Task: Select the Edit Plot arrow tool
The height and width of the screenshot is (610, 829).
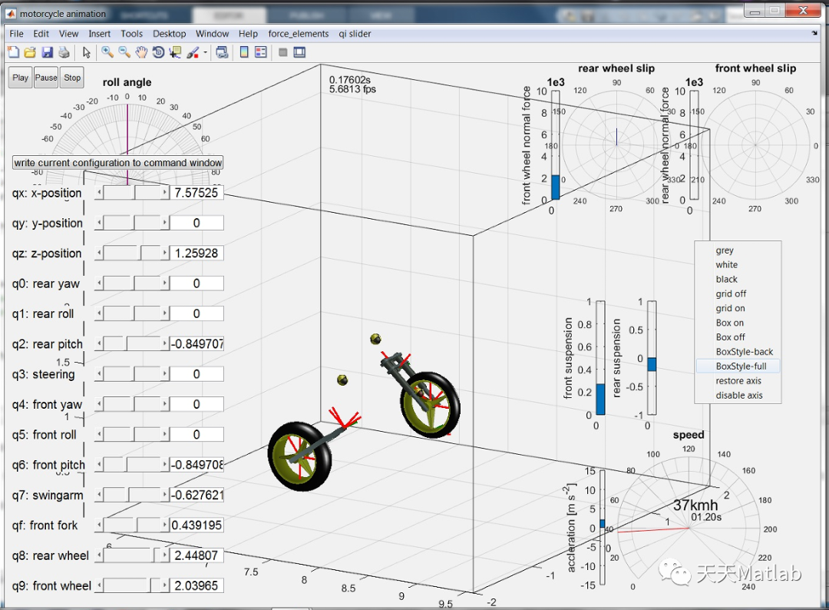Action: [87, 52]
